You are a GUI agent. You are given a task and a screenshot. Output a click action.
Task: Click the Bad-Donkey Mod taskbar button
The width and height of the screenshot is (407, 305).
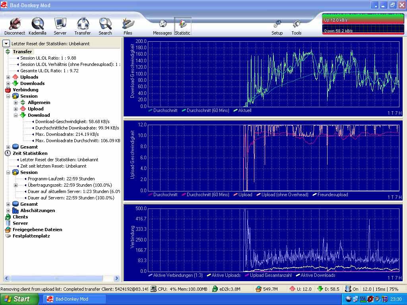(x=74, y=299)
